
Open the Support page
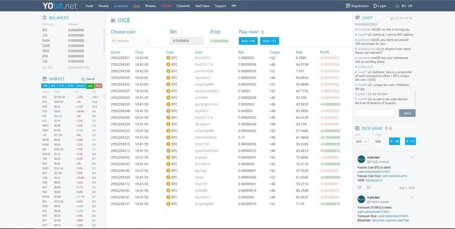coord(220,6)
